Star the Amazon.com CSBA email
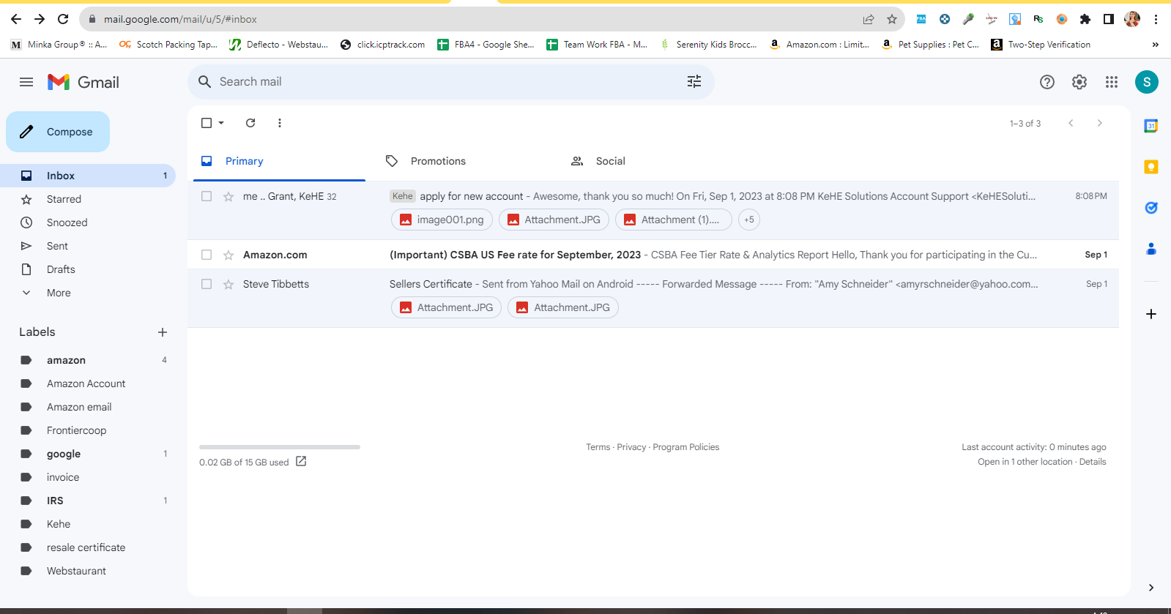This screenshot has height=614, width=1171. tap(228, 255)
